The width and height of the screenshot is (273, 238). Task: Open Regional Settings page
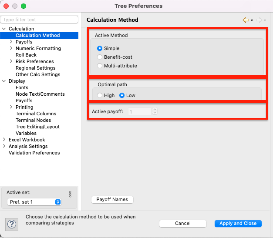(36, 68)
